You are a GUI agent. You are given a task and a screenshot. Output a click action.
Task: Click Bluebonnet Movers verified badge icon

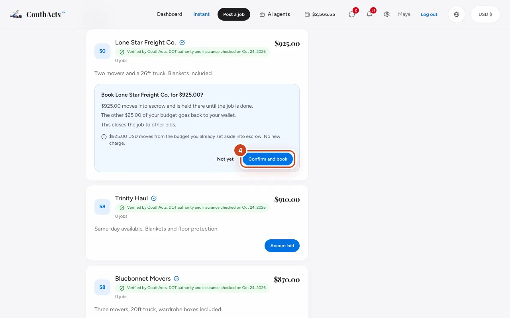click(x=177, y=279)
